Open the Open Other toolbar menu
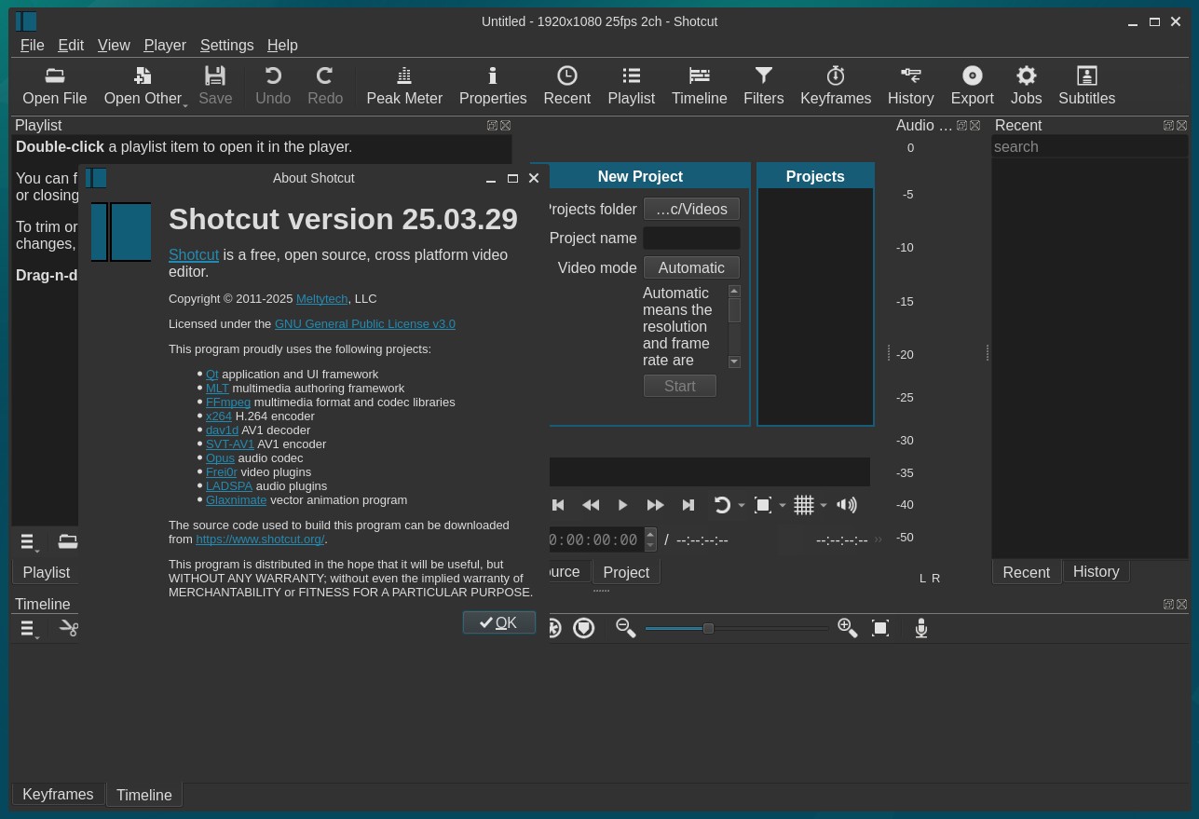The width and height of the screenshot is (1199, 819). (x=143, y=86)
